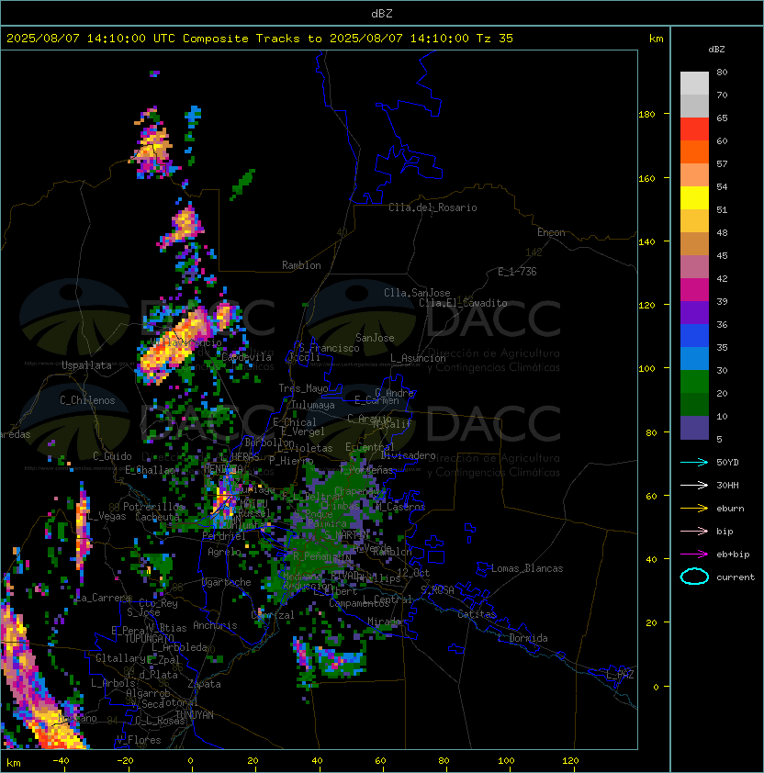The height and width of the screenshot is (773, 764).
Task: Click the 'Encon' map label
Action: [551, 232]
